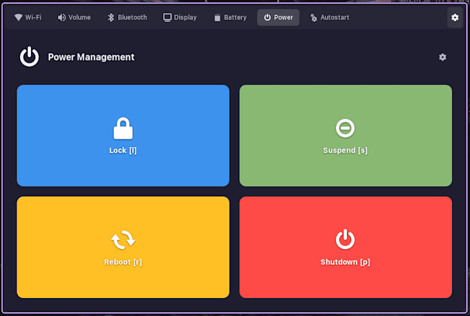Open the Wi-Fi tab
The height and width of the screenshot is (316, 470).
pyautogui.click(x=28, y=17)
